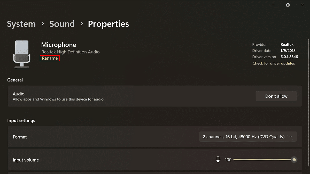Click the Input volume row label
Image resolution: width=310 pixels, height=174 pixels.
click(26, 160)
